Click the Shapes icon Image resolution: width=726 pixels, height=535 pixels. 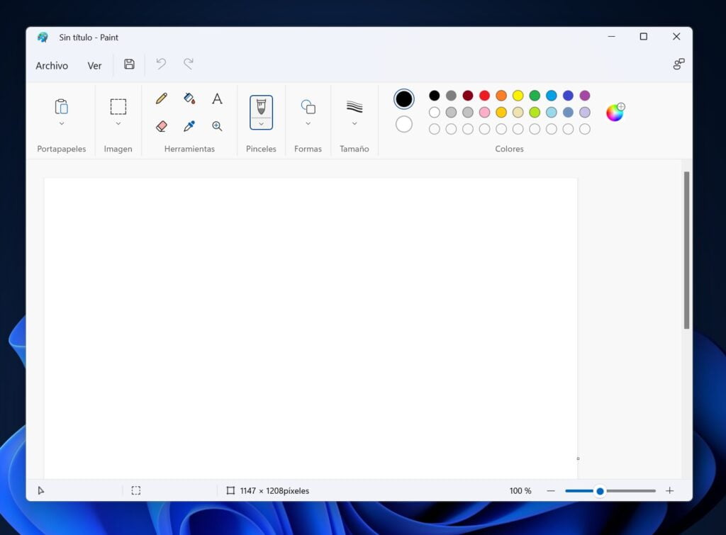tap(308, 107)
